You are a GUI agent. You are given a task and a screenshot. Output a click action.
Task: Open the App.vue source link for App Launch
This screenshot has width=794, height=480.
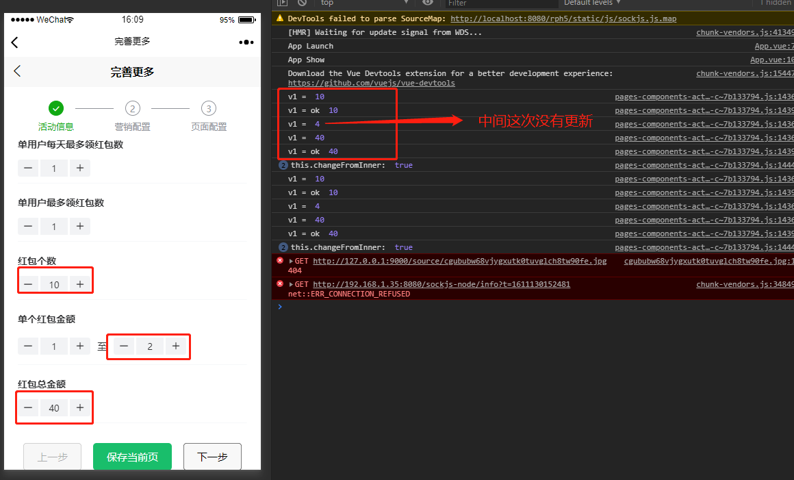(774, 46)
